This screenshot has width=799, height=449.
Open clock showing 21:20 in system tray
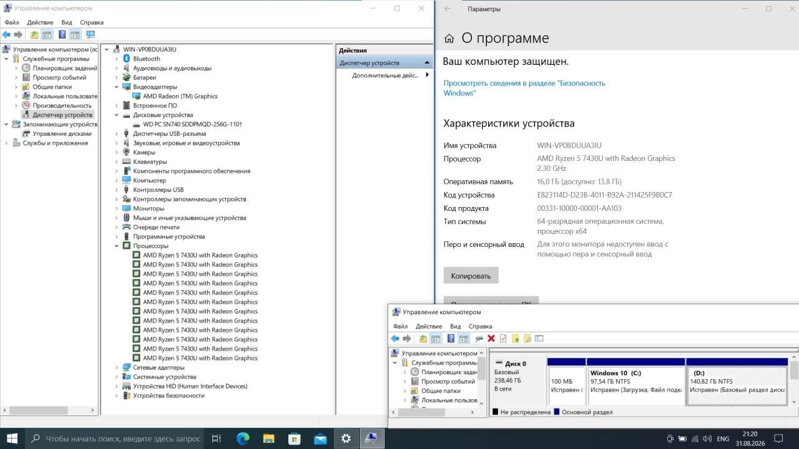tap(751, 438)
